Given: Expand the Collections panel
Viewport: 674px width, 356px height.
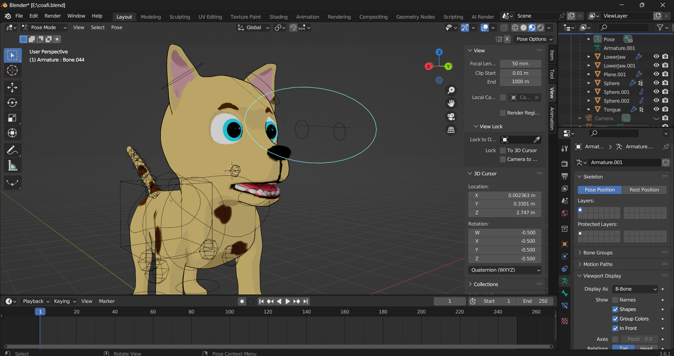Looking at the screenshot, I should tap(485, 284).
